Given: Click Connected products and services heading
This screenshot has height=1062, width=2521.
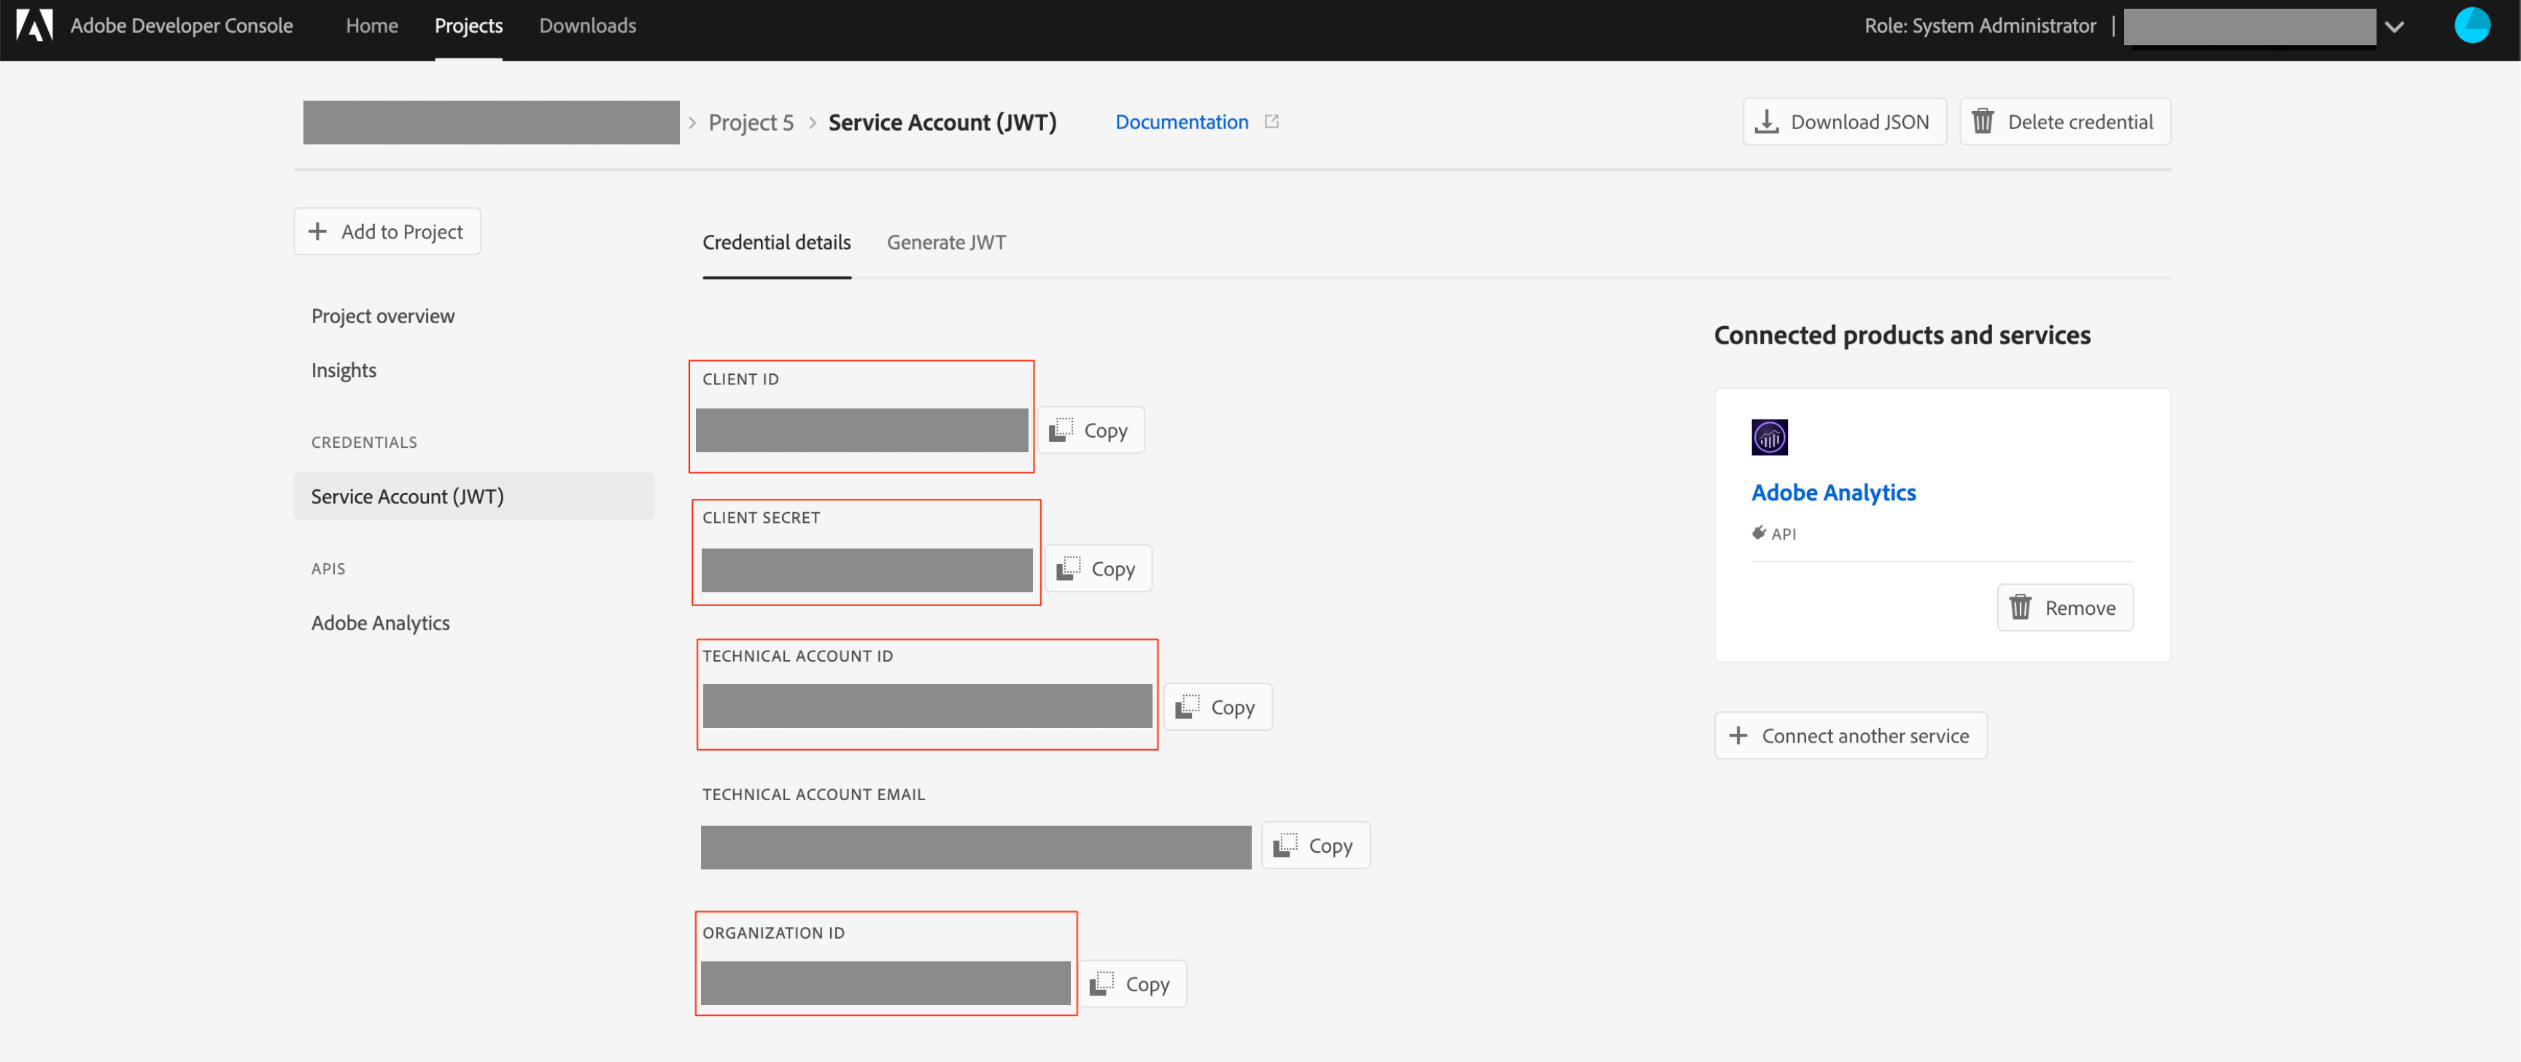Looking at the screenshot, I should tap(1902, 335).
